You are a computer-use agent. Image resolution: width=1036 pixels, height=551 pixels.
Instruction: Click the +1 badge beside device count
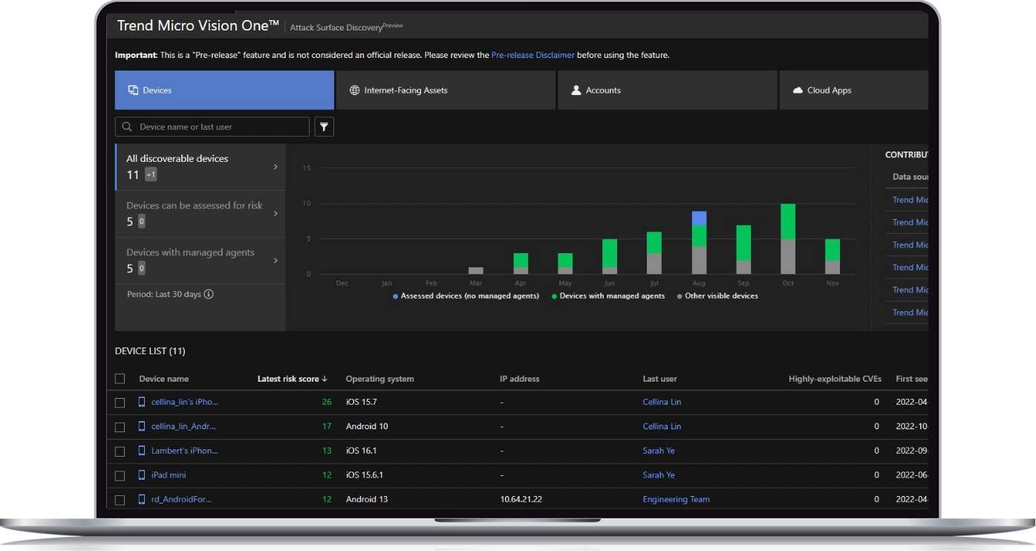tap(151, 175)
